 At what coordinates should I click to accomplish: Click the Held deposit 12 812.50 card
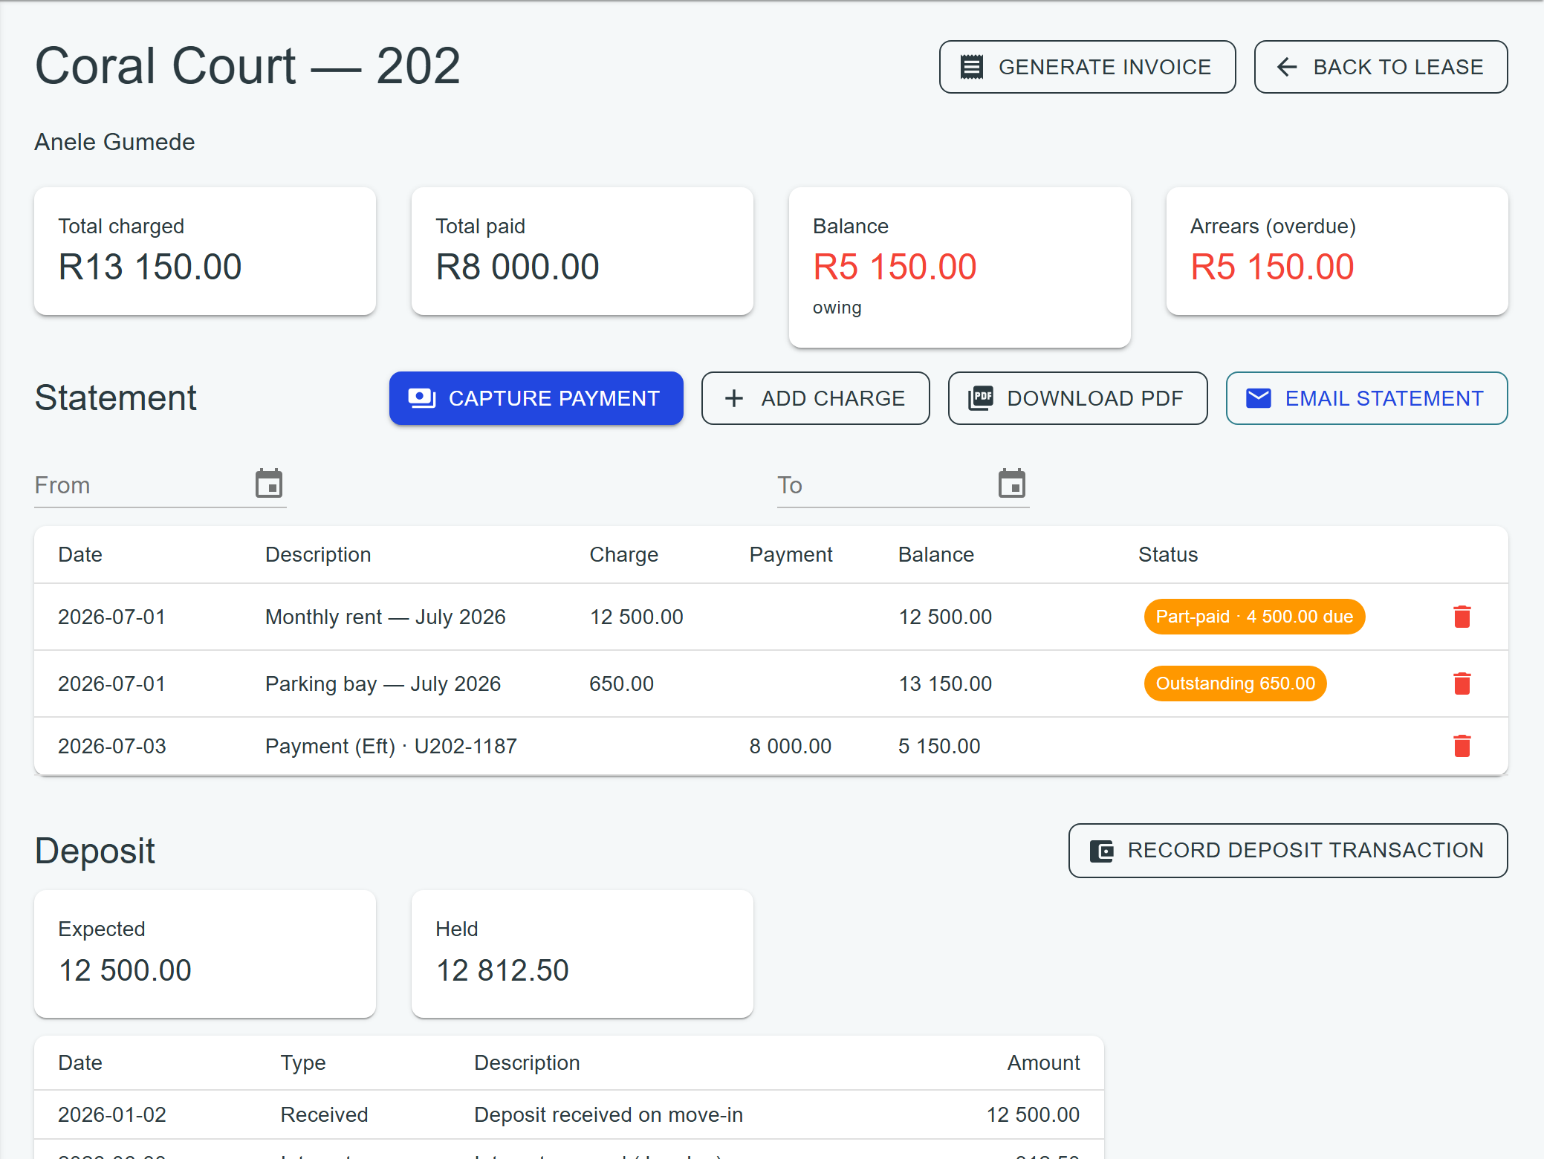[x=583, y=954]
